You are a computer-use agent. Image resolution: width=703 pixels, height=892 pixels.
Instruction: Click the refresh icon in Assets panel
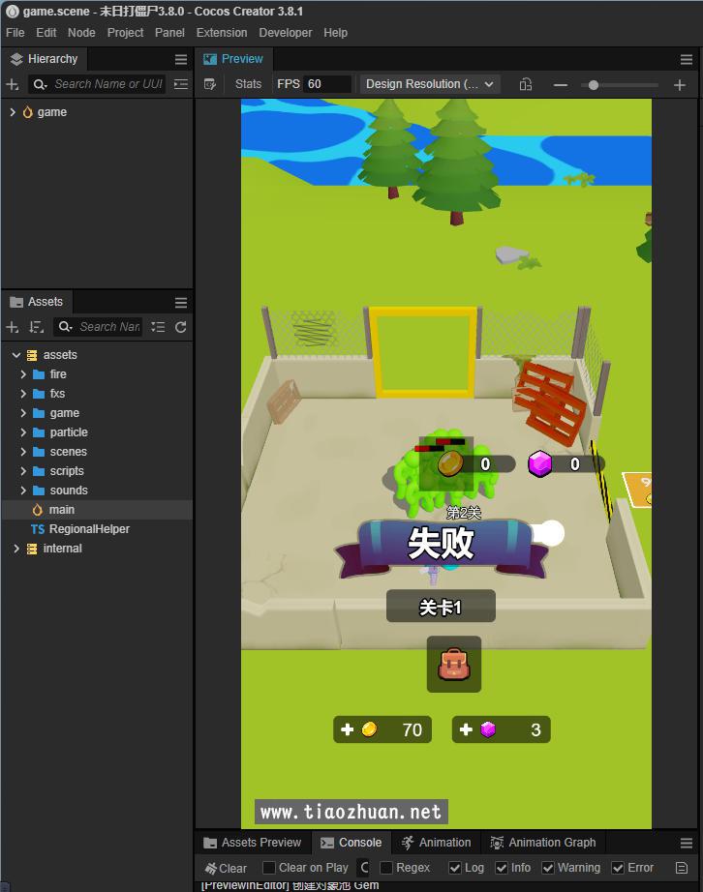[180, 327]
